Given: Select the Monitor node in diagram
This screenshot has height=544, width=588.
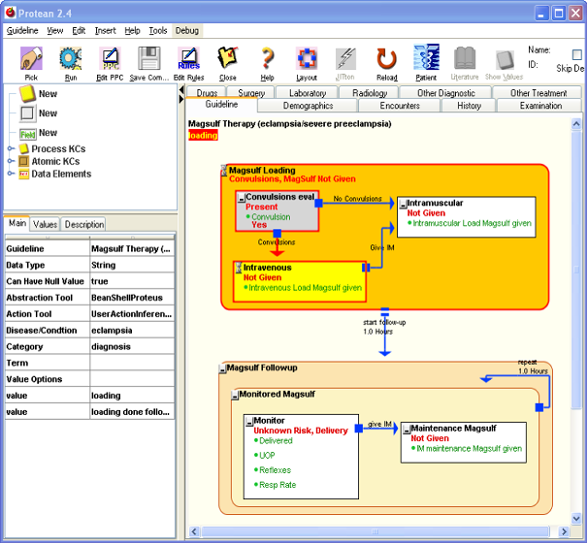Looking at the screenshot, I should (270, 421).
